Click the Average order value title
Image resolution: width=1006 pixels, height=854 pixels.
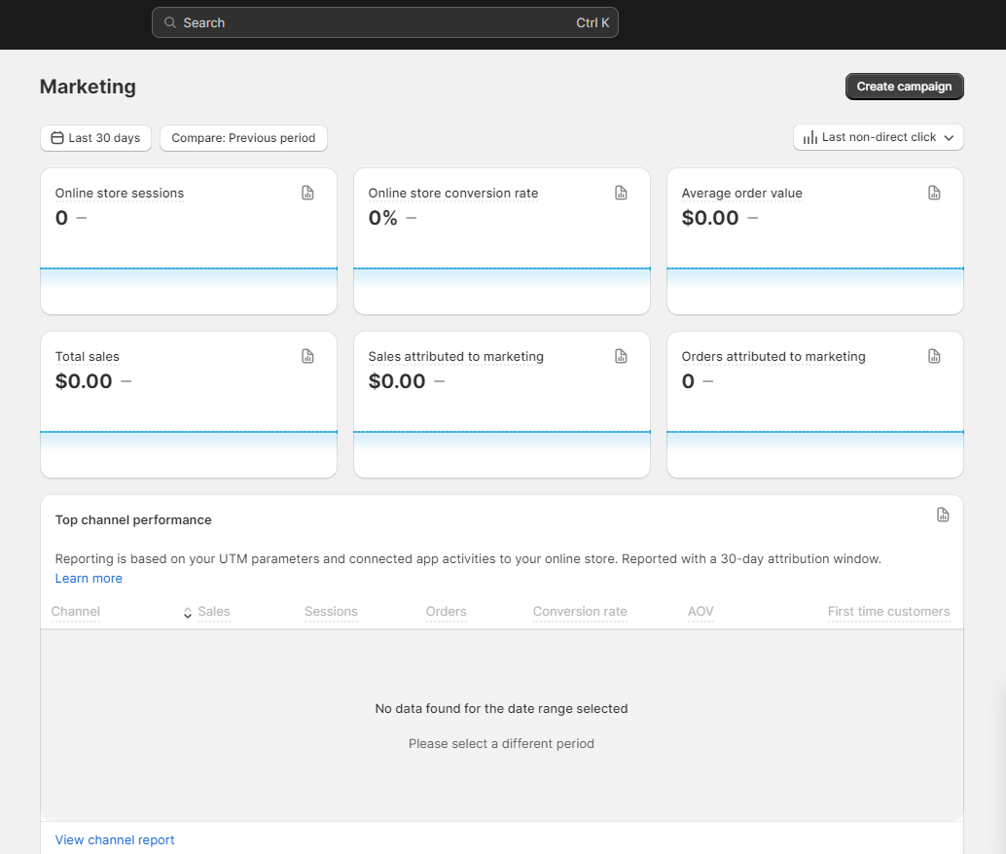pyautogui.click(x=741, y=194)
